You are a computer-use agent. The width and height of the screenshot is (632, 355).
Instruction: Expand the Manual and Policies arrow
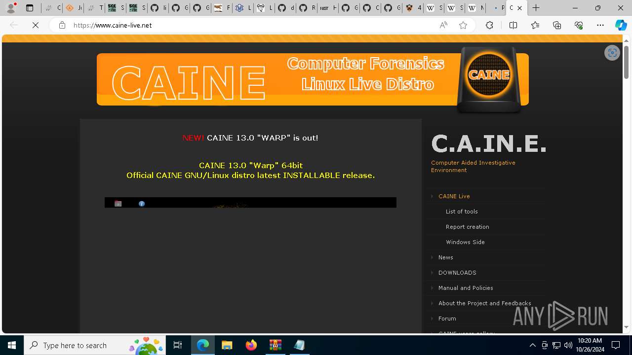tap(432, 288)
